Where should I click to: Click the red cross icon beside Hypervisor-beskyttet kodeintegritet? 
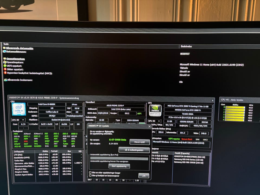5,73
